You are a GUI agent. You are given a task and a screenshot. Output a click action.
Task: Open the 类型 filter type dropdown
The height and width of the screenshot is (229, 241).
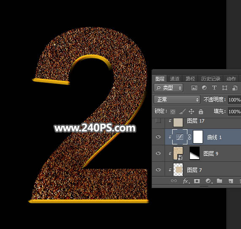tap(168, 88)
